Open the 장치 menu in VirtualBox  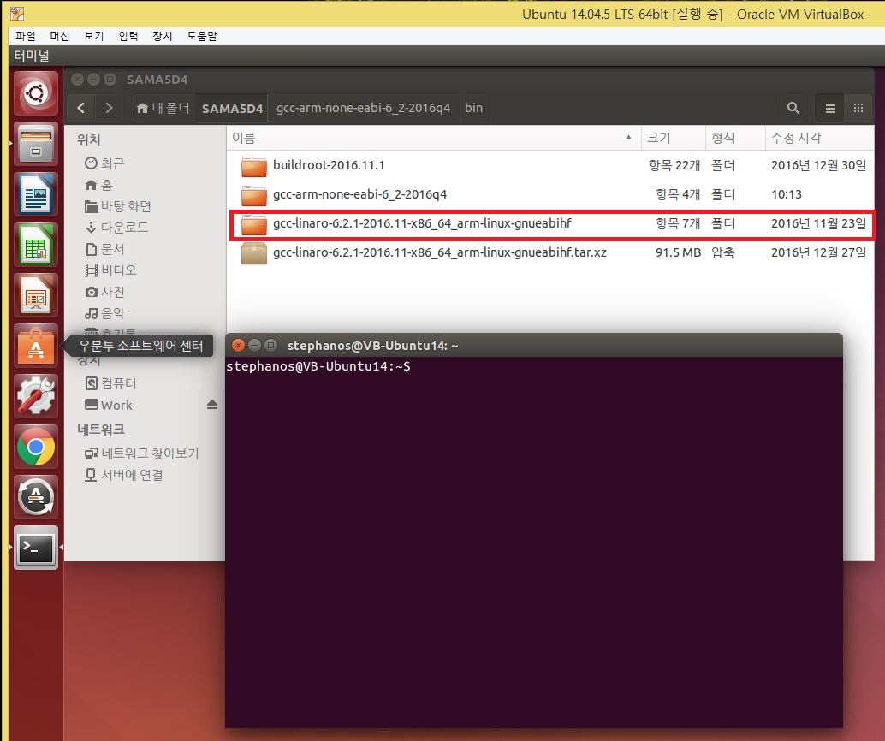162,36
